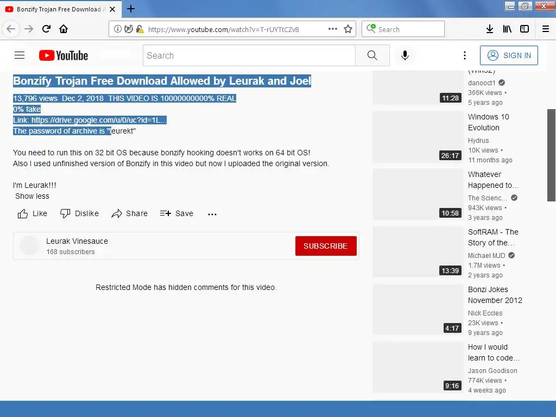556x417 pixels.
Task: Click thumbnail with 26:17 duration
Action: point(418,136)
